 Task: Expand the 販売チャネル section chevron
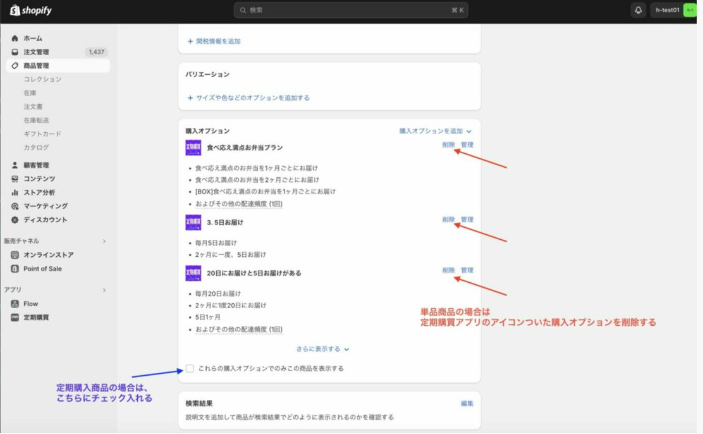pyautogui.click(x=104, y=241)
